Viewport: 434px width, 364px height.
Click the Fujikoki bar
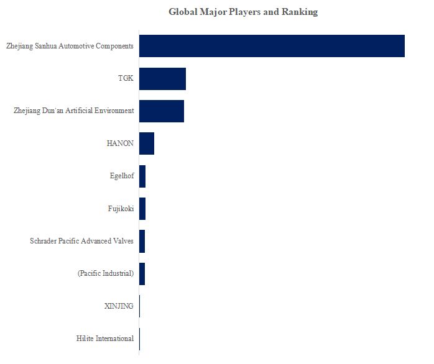pos(142,209)
